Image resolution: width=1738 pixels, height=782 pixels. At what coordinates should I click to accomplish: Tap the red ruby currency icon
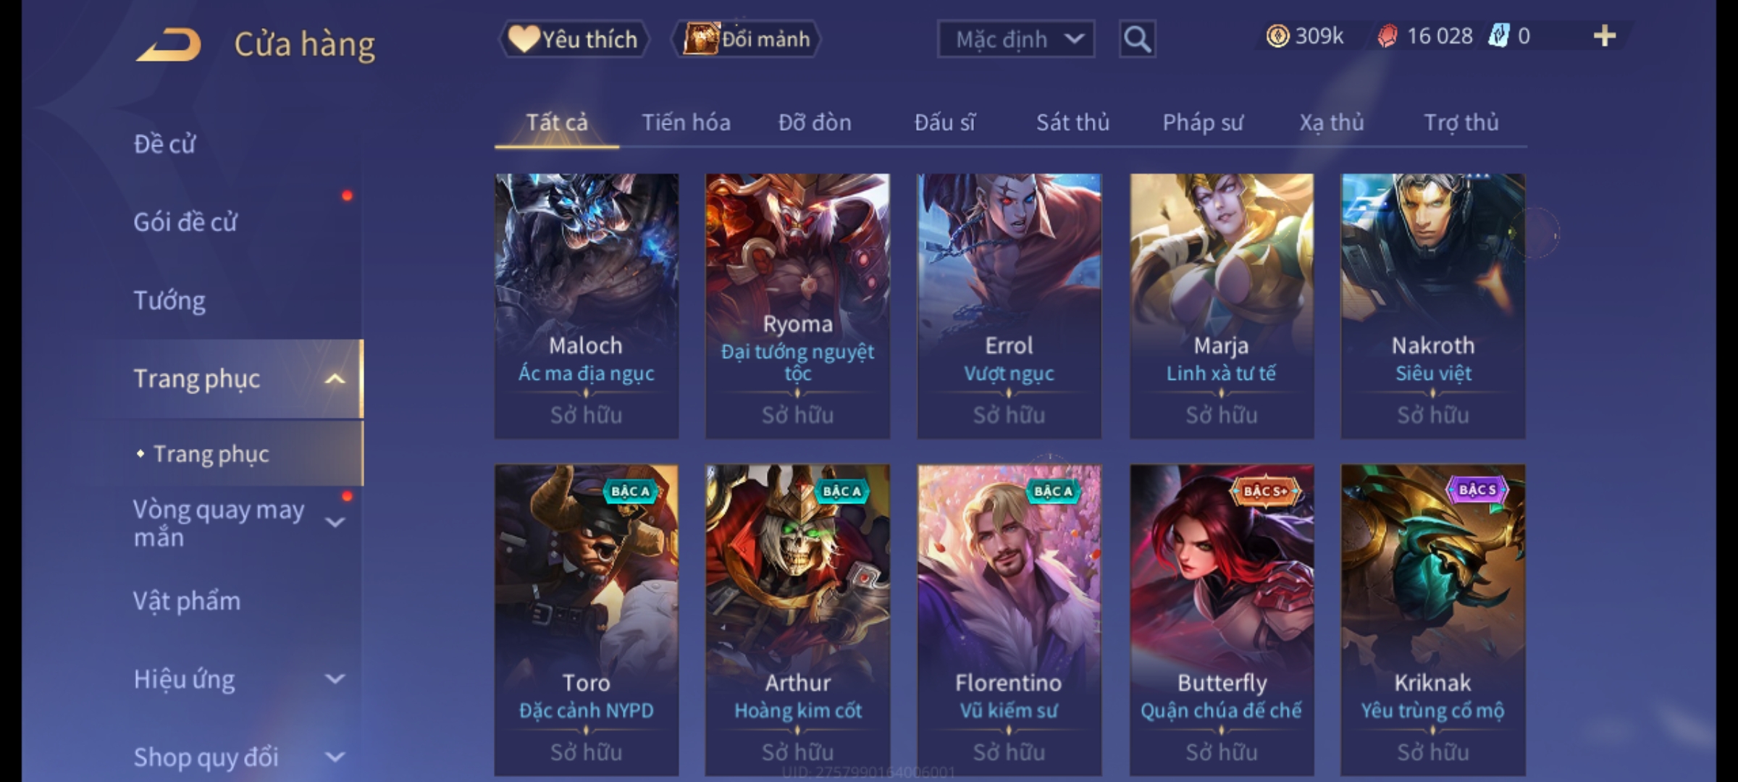point(1387,35)
